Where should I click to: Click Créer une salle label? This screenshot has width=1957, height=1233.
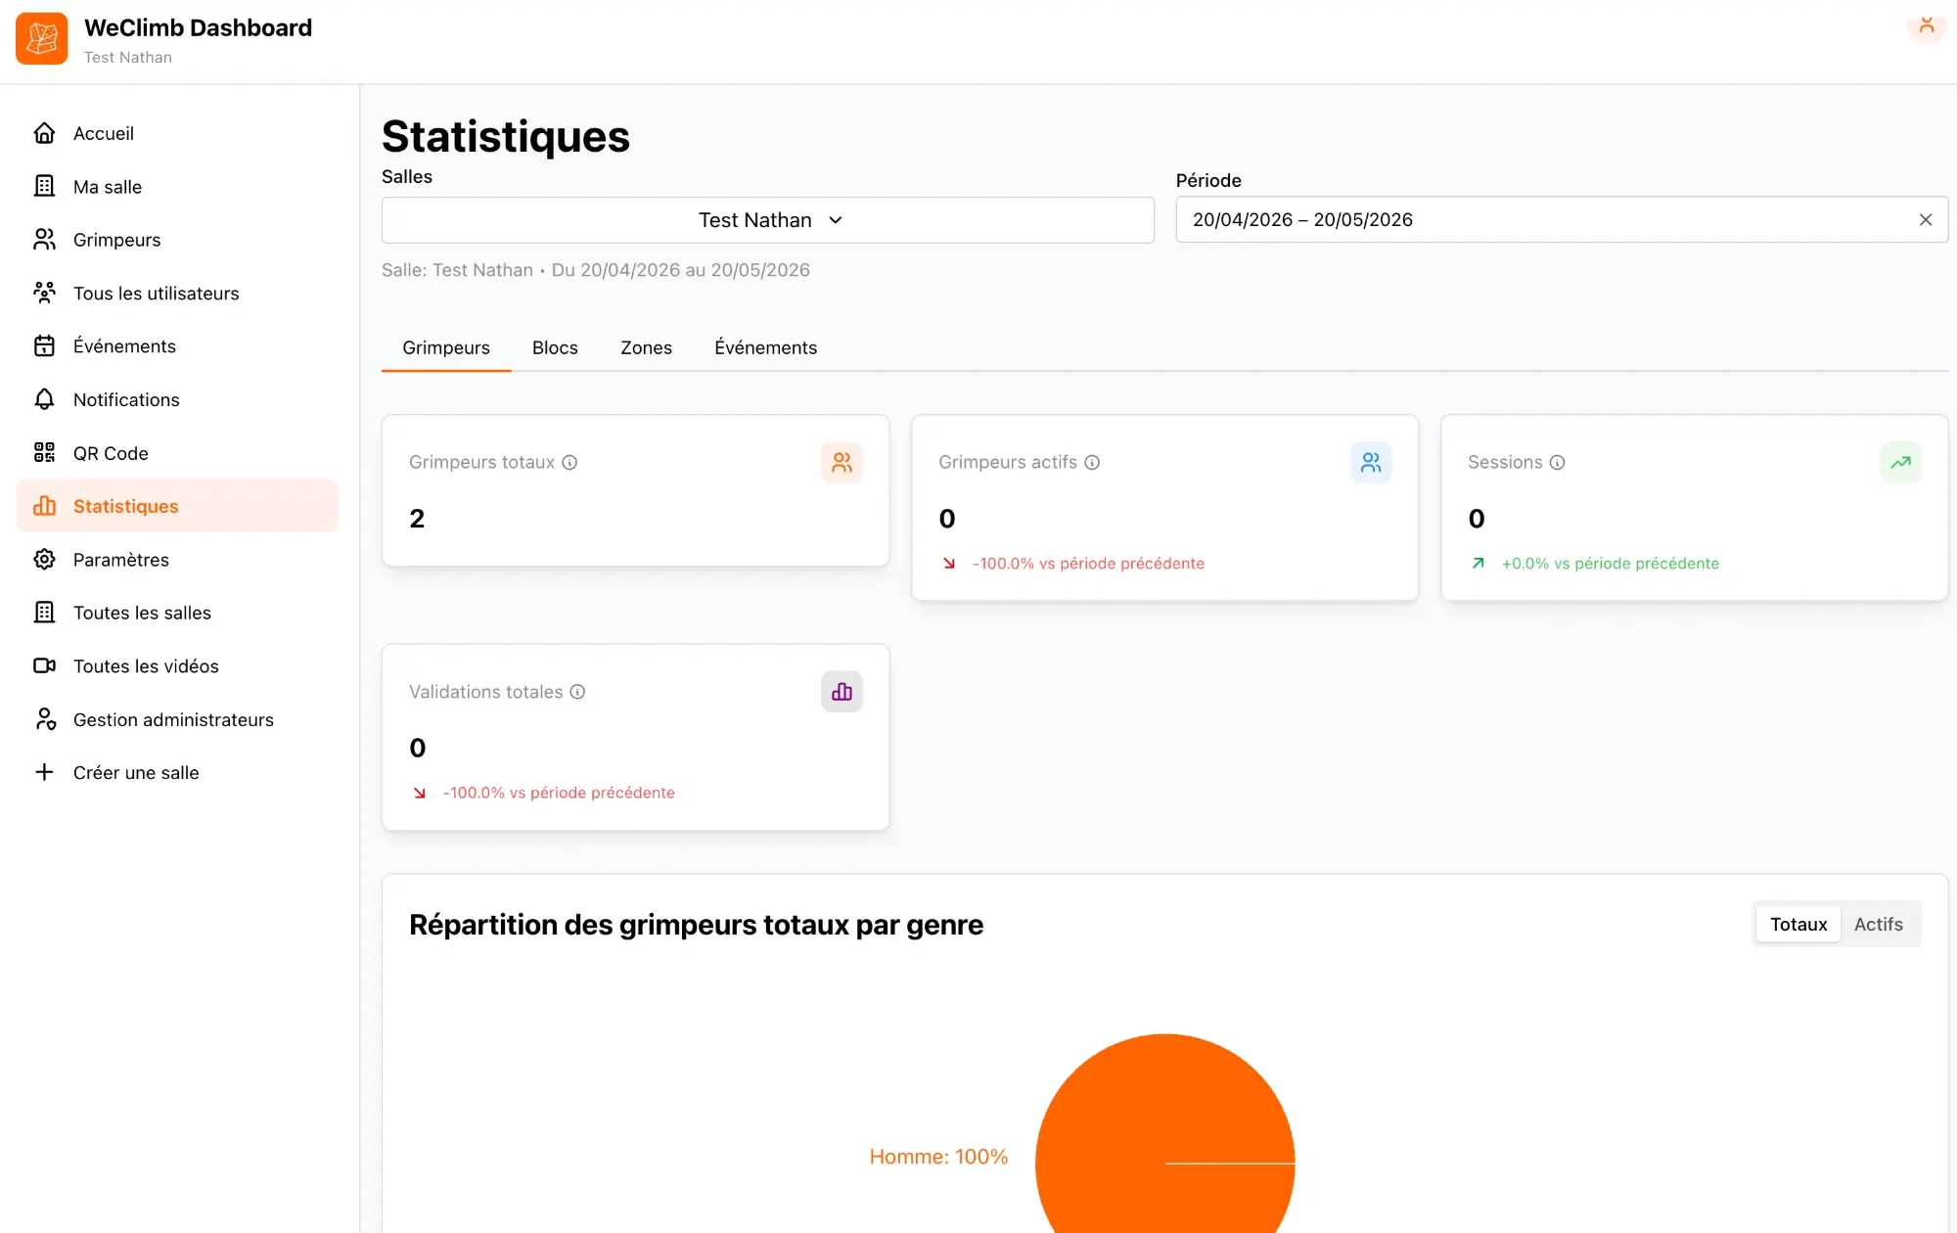(136, 773)
